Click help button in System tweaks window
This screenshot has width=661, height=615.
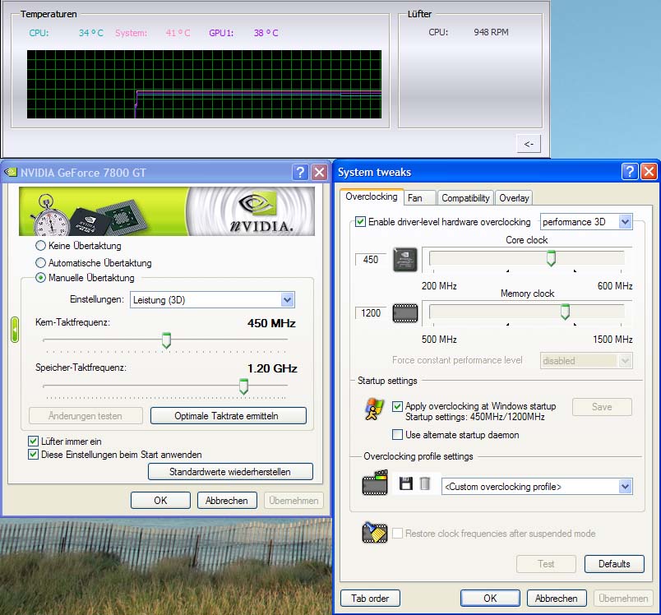pyautogui.click(x=630, y=172)
